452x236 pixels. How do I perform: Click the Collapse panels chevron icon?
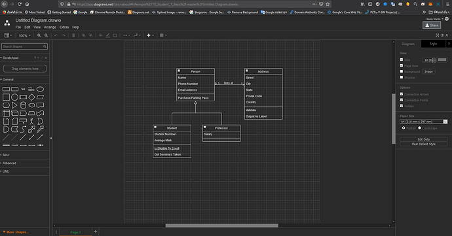[x=447, y=35]
